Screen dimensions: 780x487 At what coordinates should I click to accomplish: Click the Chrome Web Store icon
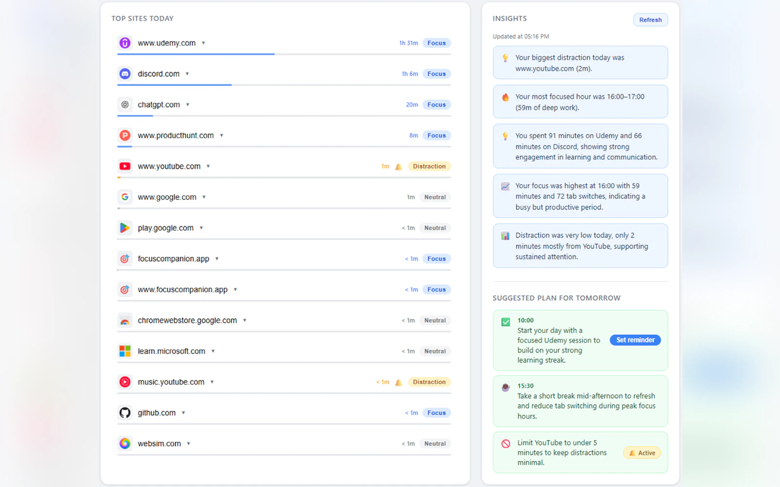125,320
